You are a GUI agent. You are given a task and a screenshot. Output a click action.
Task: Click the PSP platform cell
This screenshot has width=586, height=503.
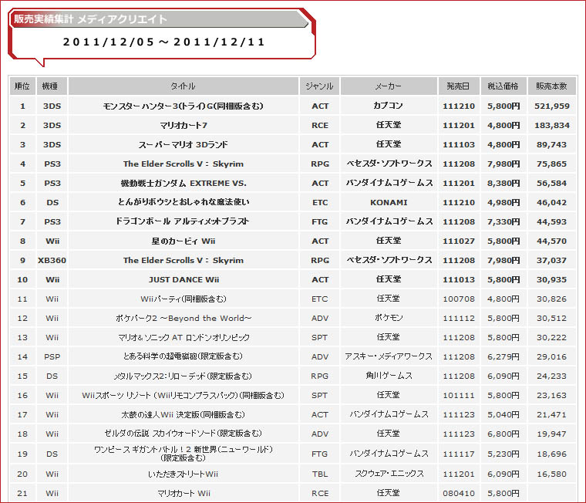click(52, 356)
